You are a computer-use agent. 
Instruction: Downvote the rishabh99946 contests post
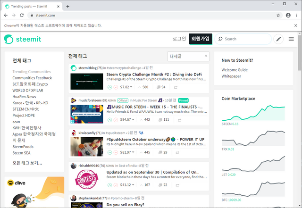[116, 185]
